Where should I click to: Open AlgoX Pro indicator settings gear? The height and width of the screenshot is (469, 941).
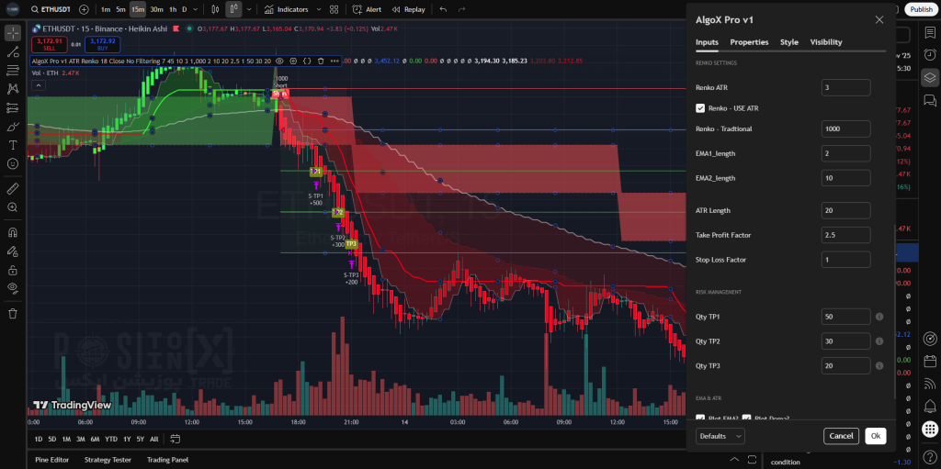[x=293, y=61]
